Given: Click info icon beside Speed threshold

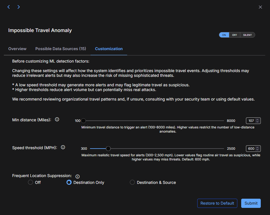Looking at the screenshot, I should (x=63, y=147).
